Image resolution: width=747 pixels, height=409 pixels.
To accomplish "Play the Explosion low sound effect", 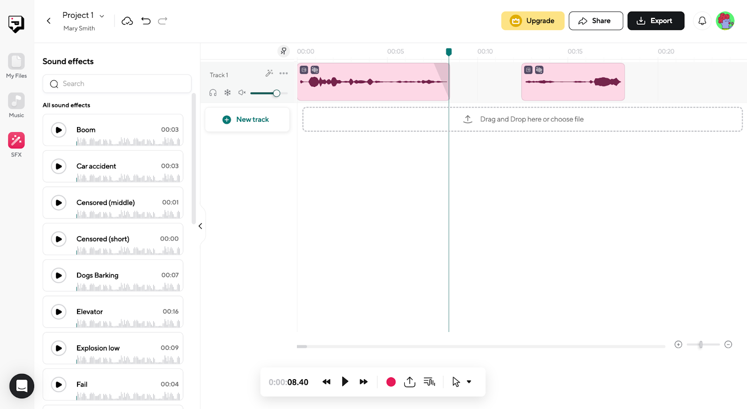I will (x=58, y=348).
